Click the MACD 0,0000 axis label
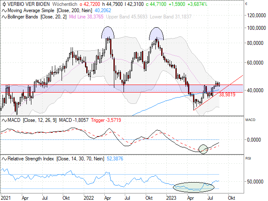The width and height of the screenshot is (268, 201). (254, 140)
